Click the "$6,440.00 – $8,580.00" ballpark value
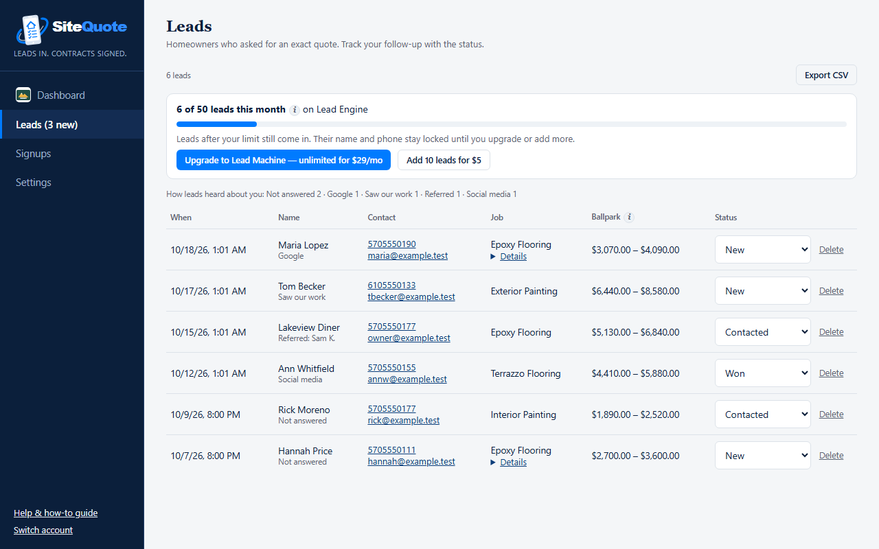Viewport: 879px width, 549px height. (635, 291)
